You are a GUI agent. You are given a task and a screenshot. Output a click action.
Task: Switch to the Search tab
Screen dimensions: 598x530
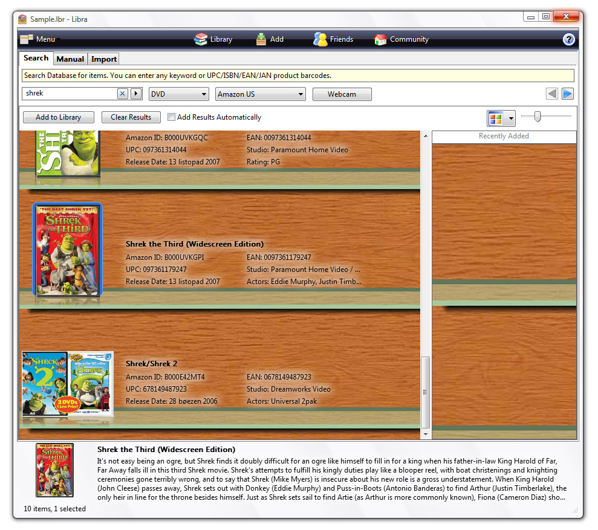[x=36, y=59]
